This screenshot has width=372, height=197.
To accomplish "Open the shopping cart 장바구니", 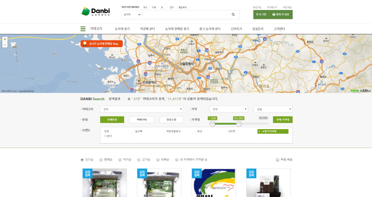I will tap(280, 14).
